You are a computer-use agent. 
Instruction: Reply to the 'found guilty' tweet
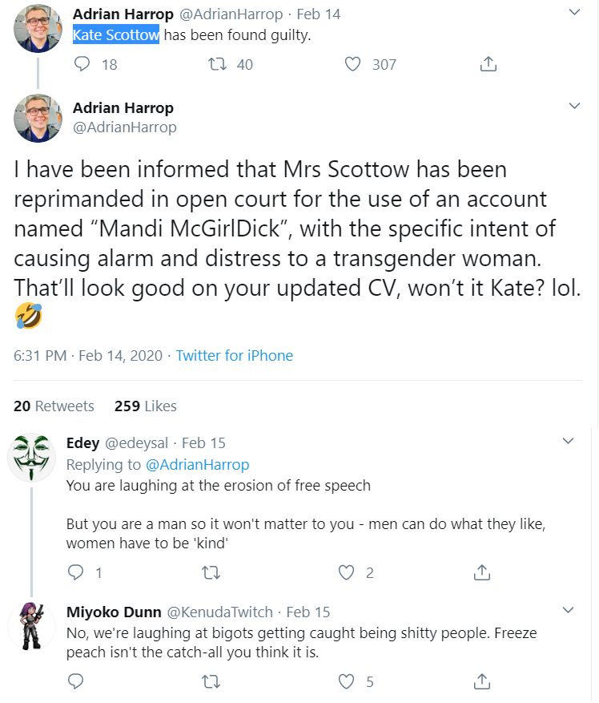tap(82, 64)
